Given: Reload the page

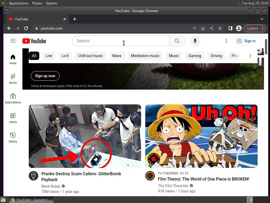Looking at the screenshot, I should (x=26, y=28).
